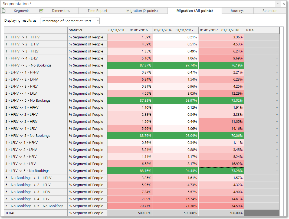Close the Segmentation panel

284,4
